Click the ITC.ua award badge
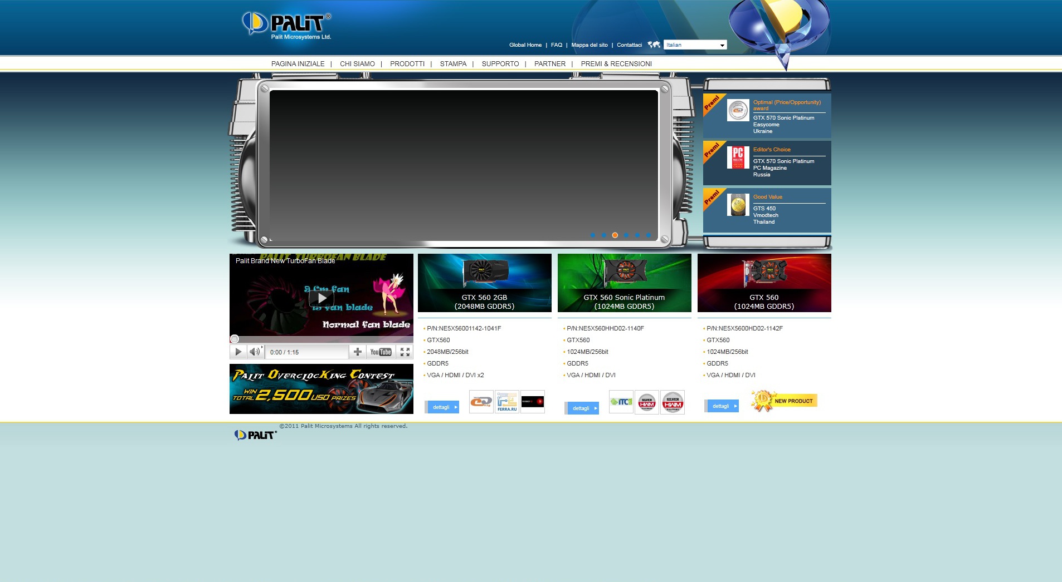This screenshot has height=582, width=1062. click(621, 402)
